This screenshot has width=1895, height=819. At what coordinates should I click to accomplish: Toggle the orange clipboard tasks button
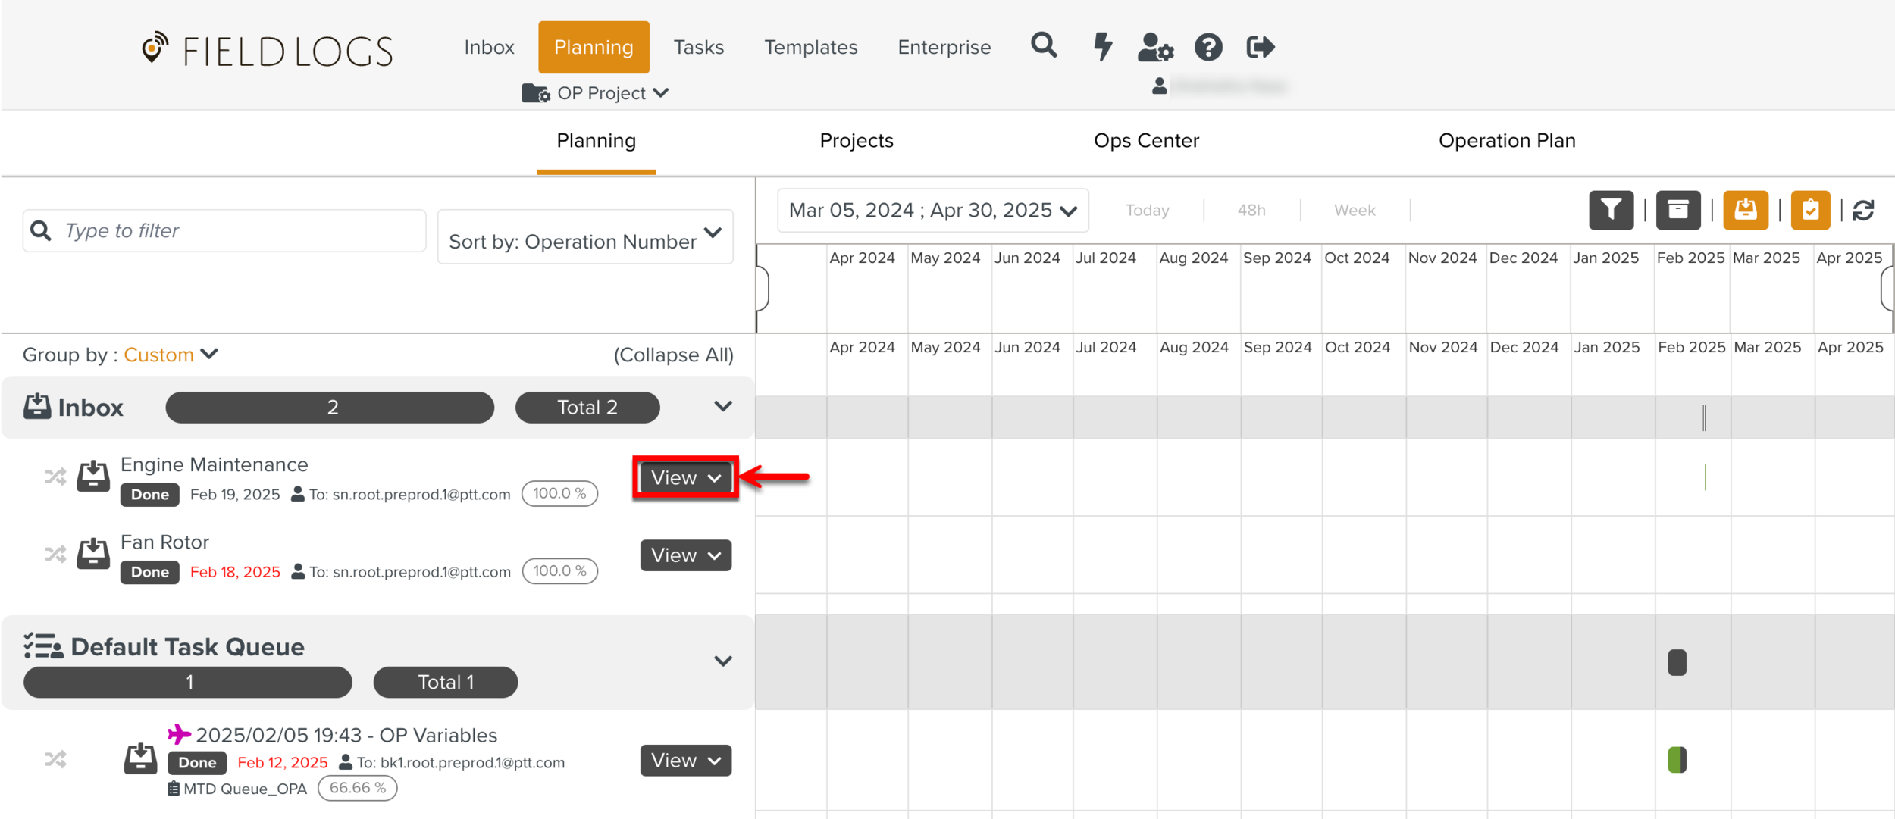[1810, 210]
